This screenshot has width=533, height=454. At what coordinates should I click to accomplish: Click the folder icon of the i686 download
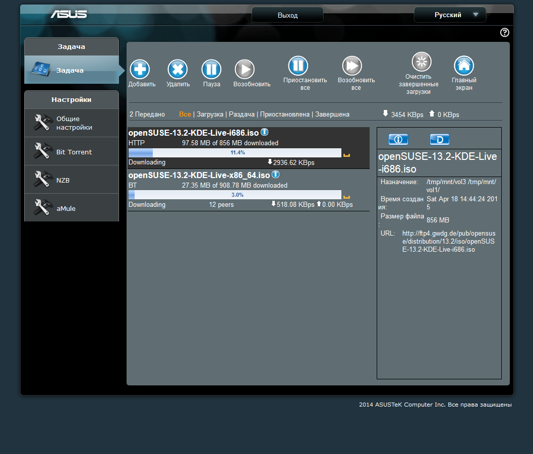coord(346,155)
